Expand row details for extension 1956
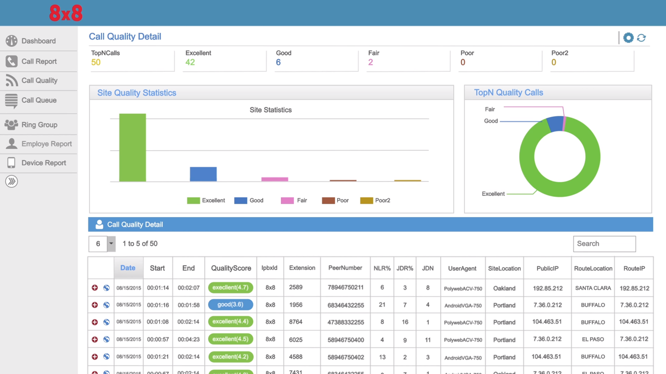 95,305
